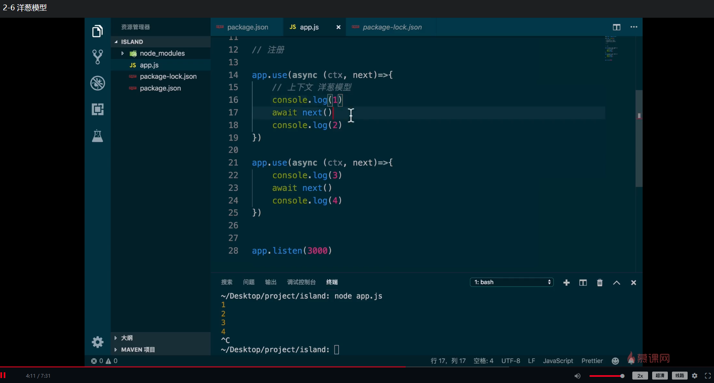Open the Explorer files icon in activity bar
714x383 pixels.
97,31
